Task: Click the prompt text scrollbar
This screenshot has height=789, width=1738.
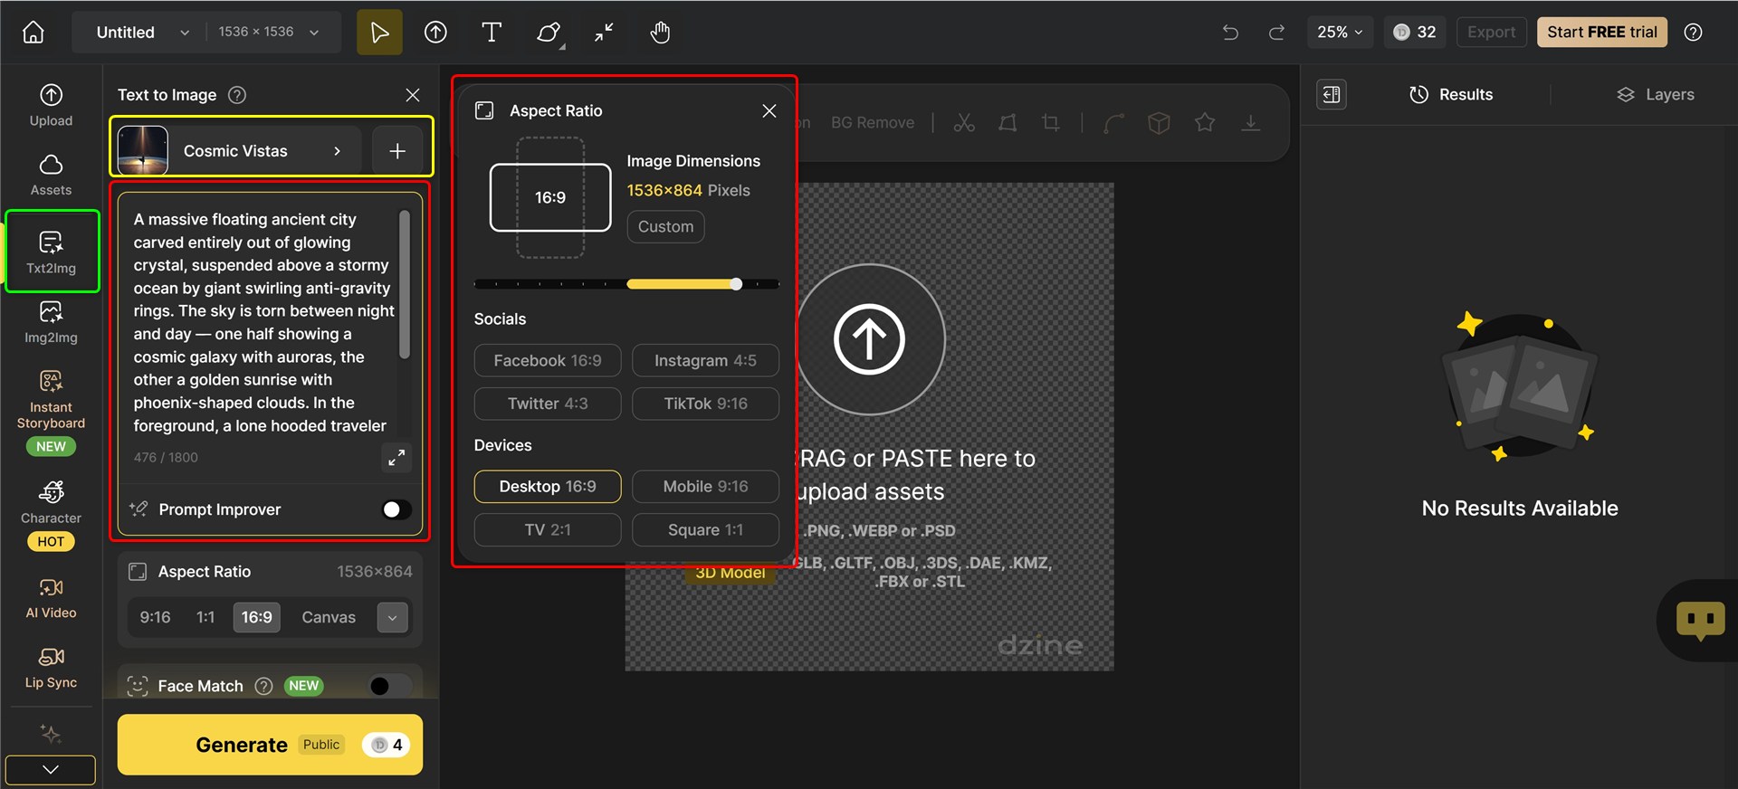Action: (x=405, y=285)
